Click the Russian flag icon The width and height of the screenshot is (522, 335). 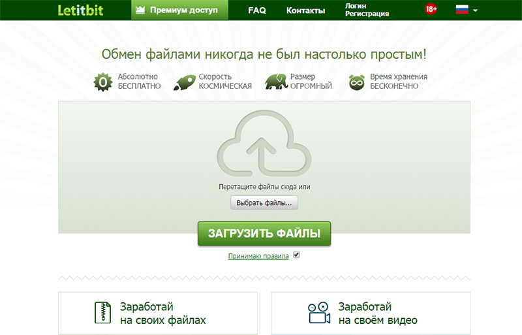pyautogui.click(x=462, y=10)
